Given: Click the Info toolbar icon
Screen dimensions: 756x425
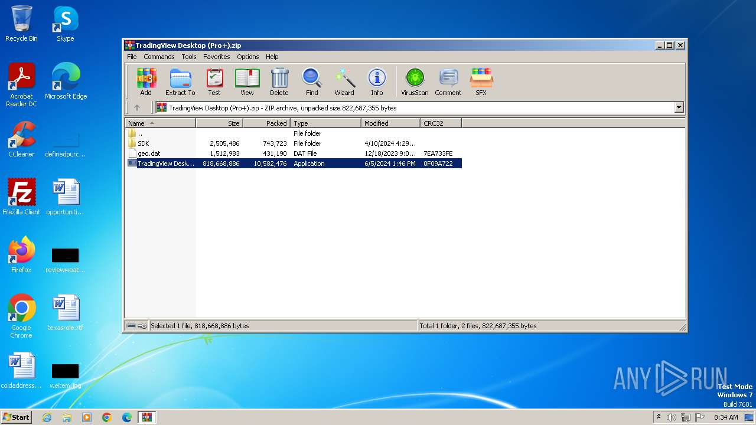Looking at the screenshot, I should pos(377,81).
